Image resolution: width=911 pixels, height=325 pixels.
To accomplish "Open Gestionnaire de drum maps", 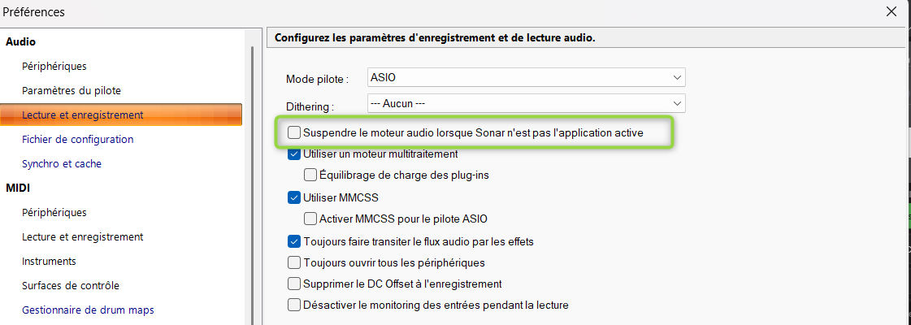I will tap(88, 310).
